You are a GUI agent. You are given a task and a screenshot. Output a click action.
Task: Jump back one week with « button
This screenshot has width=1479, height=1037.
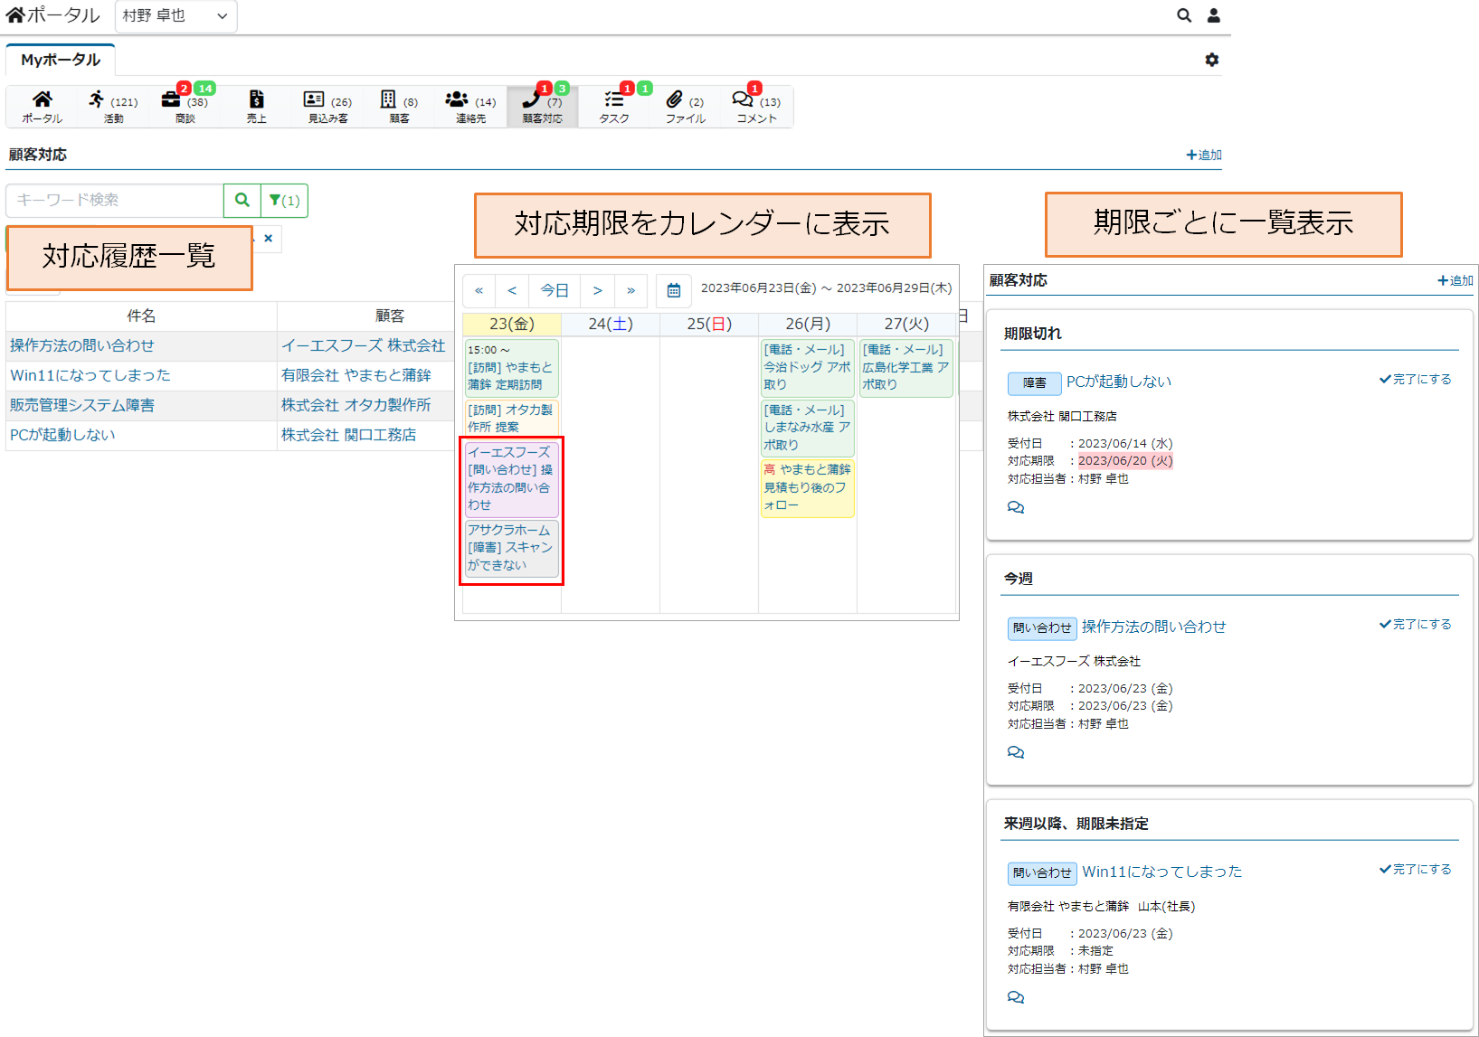click(x=479, y=290)
